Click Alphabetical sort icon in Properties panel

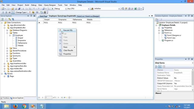point(160,67)
